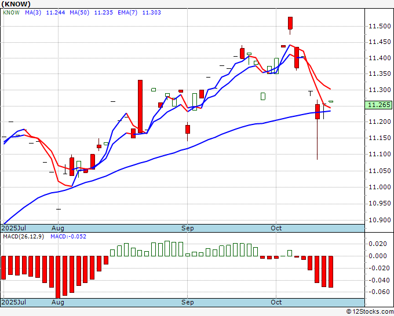This screenshot has width=394, height=316.
Task: Click the long-wick red candle in late October
Action: click(318, 112)
